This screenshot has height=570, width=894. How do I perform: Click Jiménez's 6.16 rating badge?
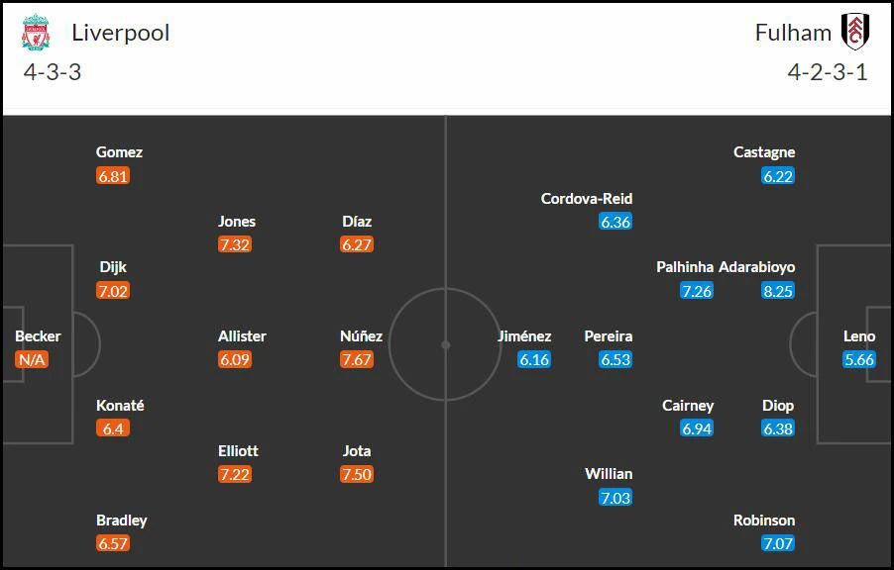[534, 359]
